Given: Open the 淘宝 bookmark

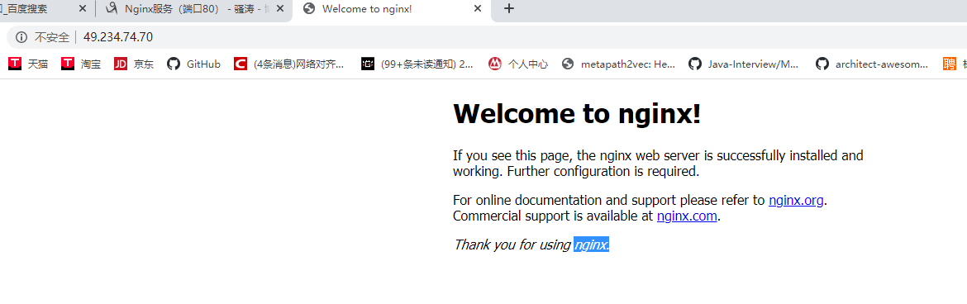Looking at the screenshot, I should [x=81, y=64].
